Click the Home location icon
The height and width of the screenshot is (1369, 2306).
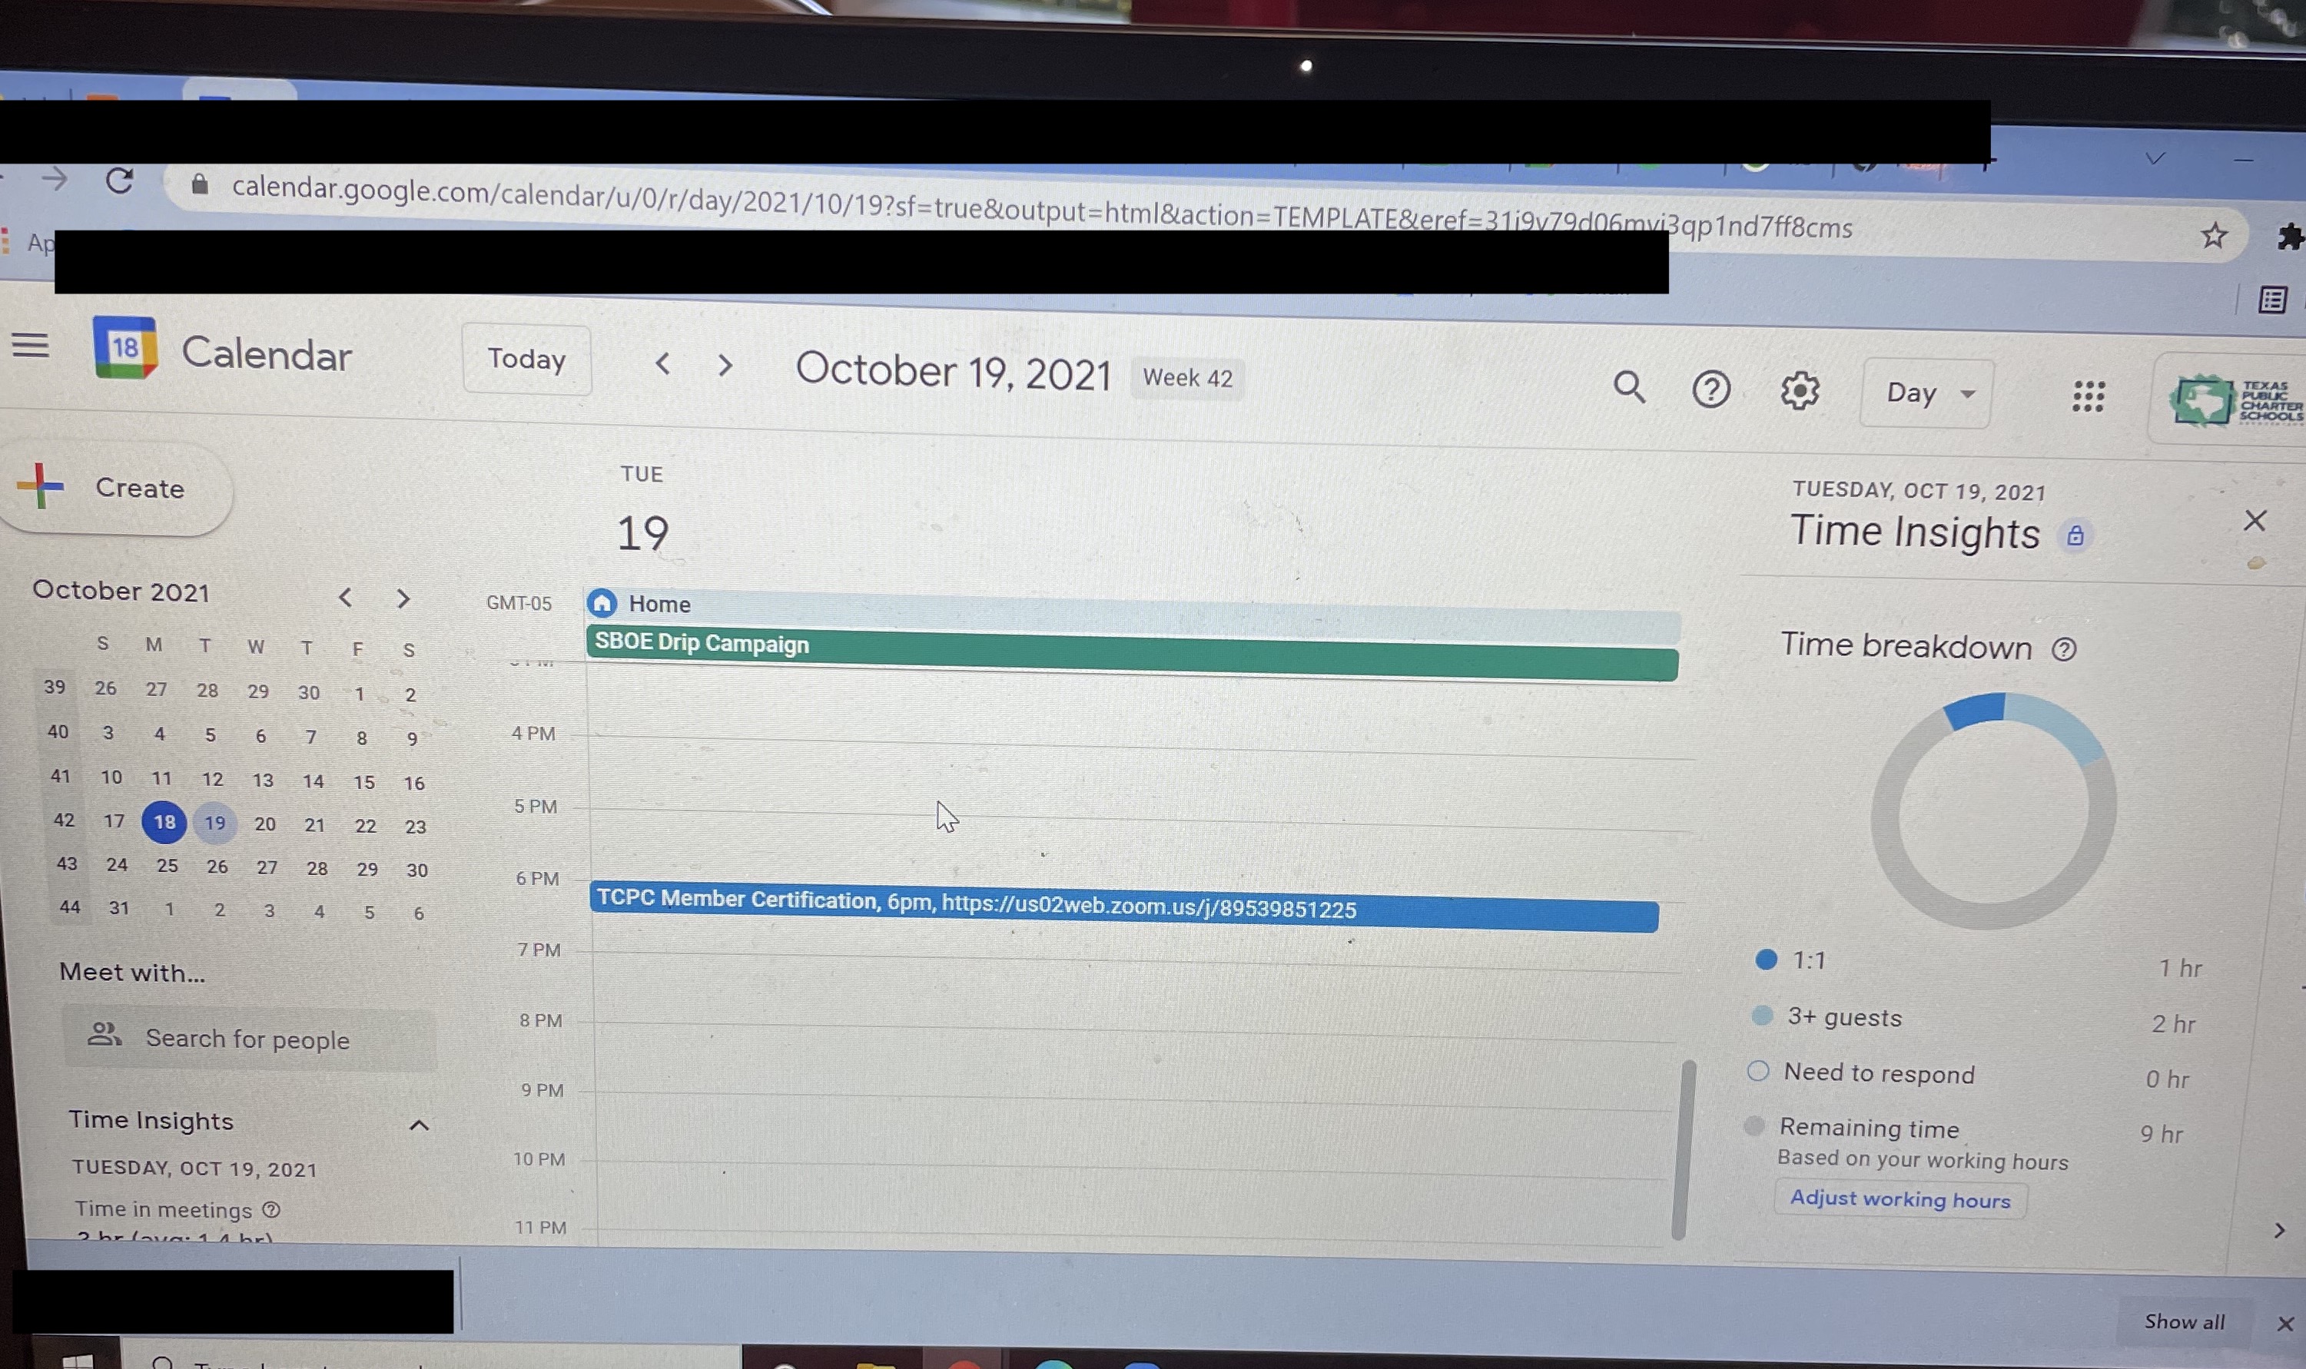(x=603, y=605)
